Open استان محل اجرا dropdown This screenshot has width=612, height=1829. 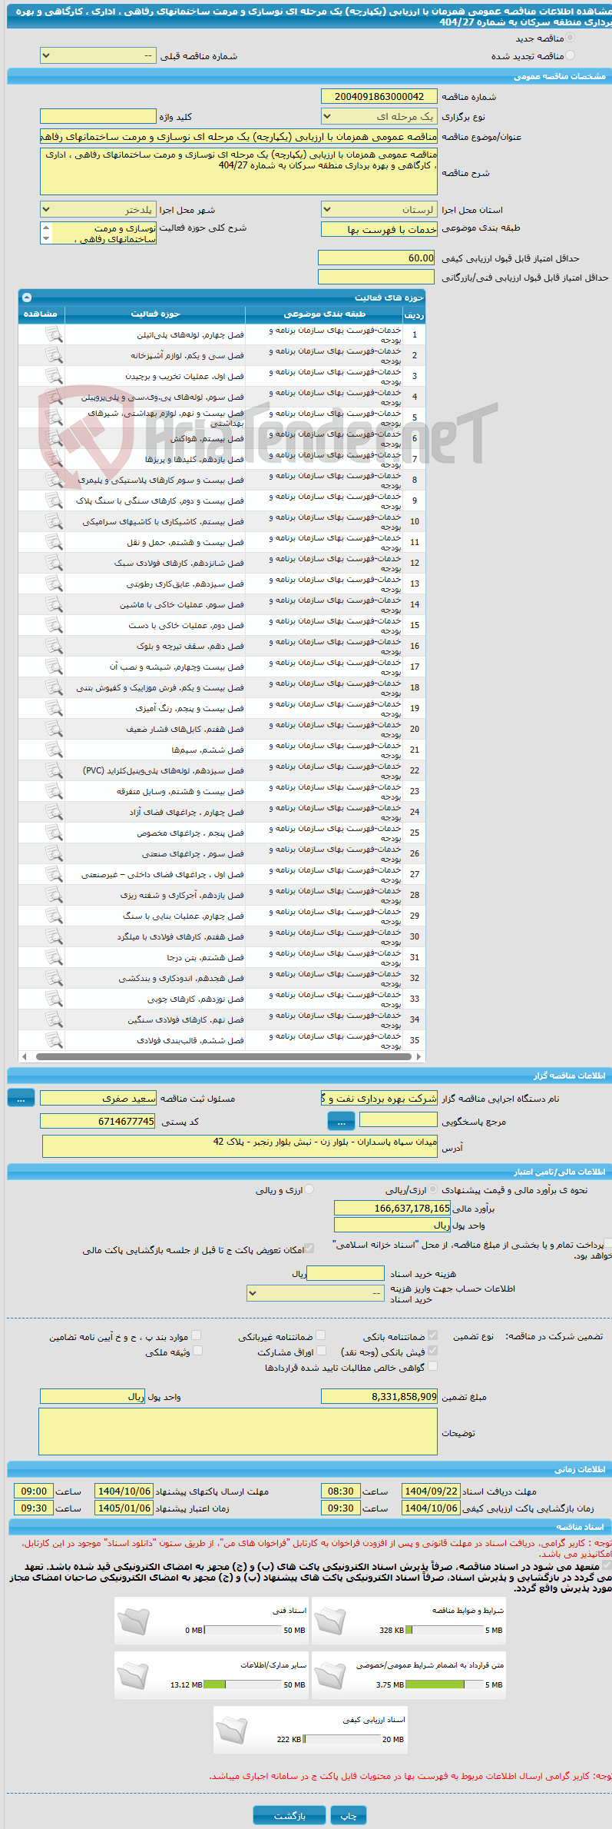click(379, 210)
